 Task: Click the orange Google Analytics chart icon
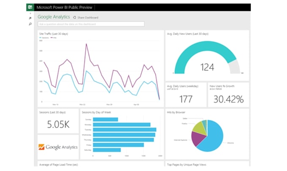(x=41, y=147)
